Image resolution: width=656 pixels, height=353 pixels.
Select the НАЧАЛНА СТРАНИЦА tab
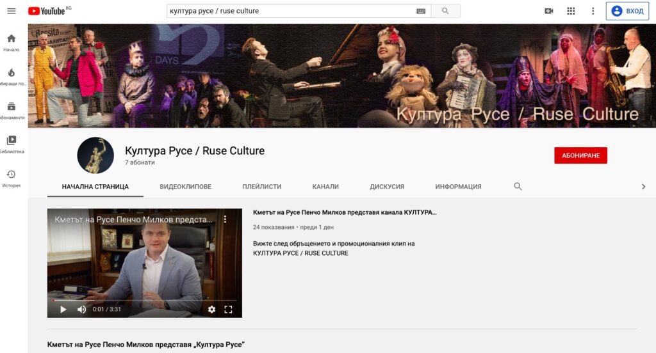click(x=95, y=187)
